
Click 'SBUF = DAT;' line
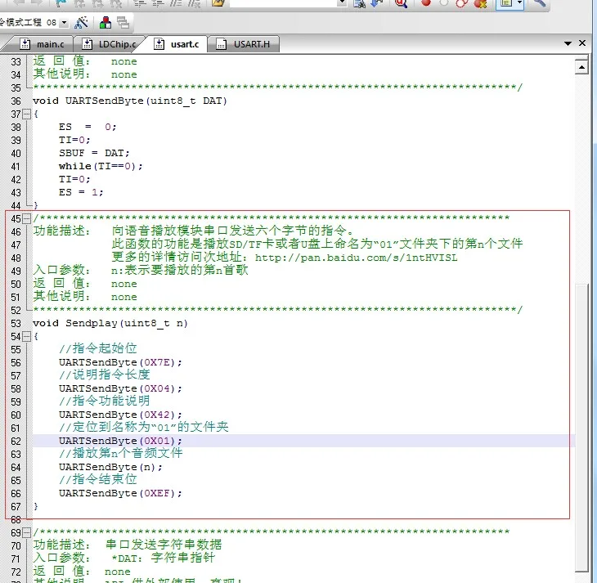(x=94, y=153)
